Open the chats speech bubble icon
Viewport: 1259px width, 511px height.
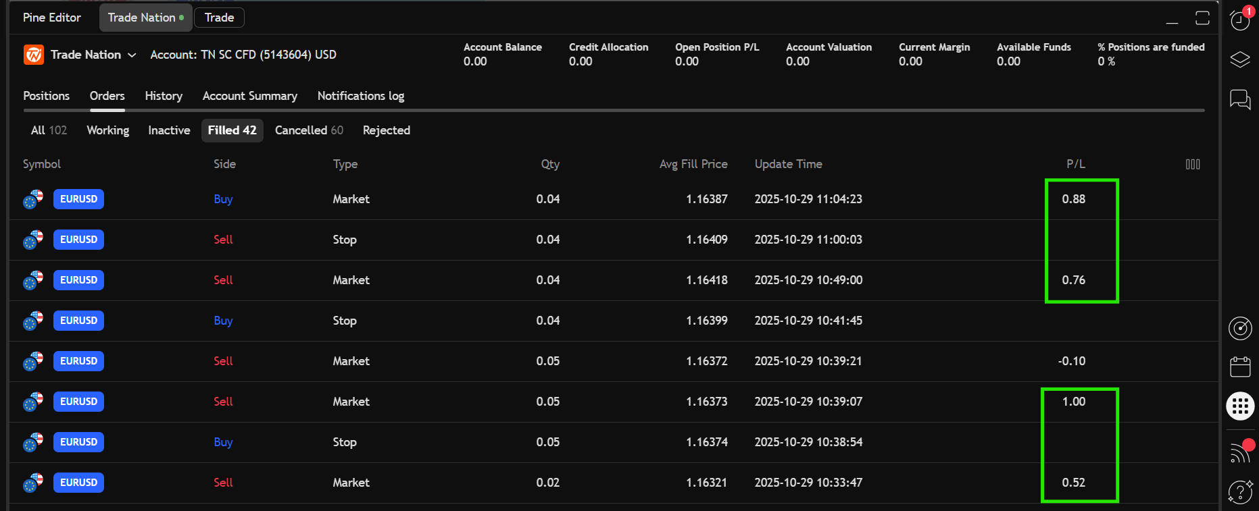click(x=1240, y=100)
